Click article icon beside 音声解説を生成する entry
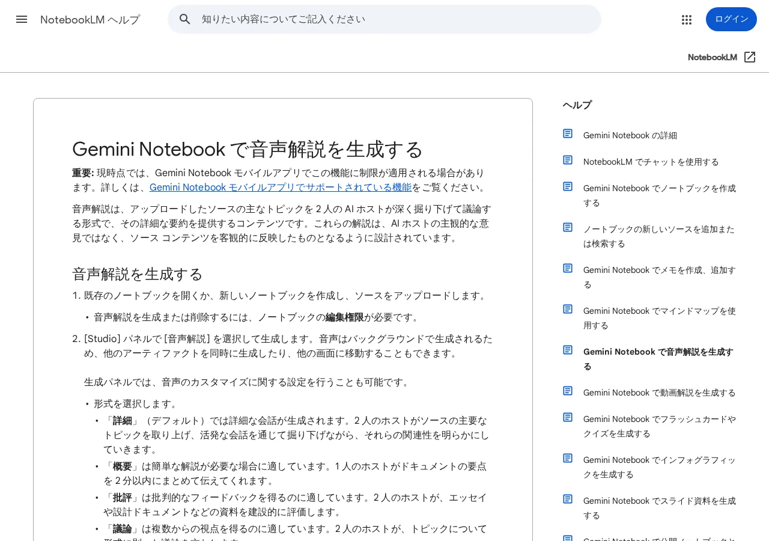This screenshot has width=769, height=541. 568,350
